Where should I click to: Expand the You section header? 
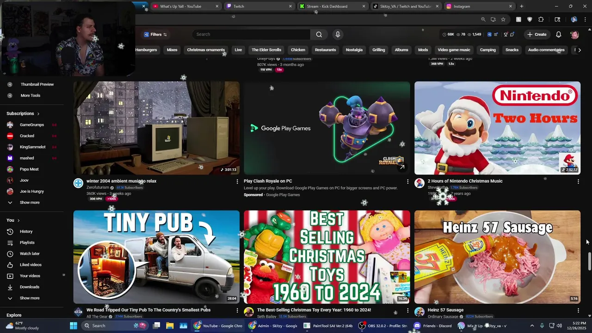(x=13, y=220)
